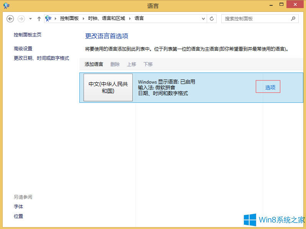Screen dimensions: 306x229
Task: Expand the chevron after 时钟、语言和区域
Action: (130, 18)
